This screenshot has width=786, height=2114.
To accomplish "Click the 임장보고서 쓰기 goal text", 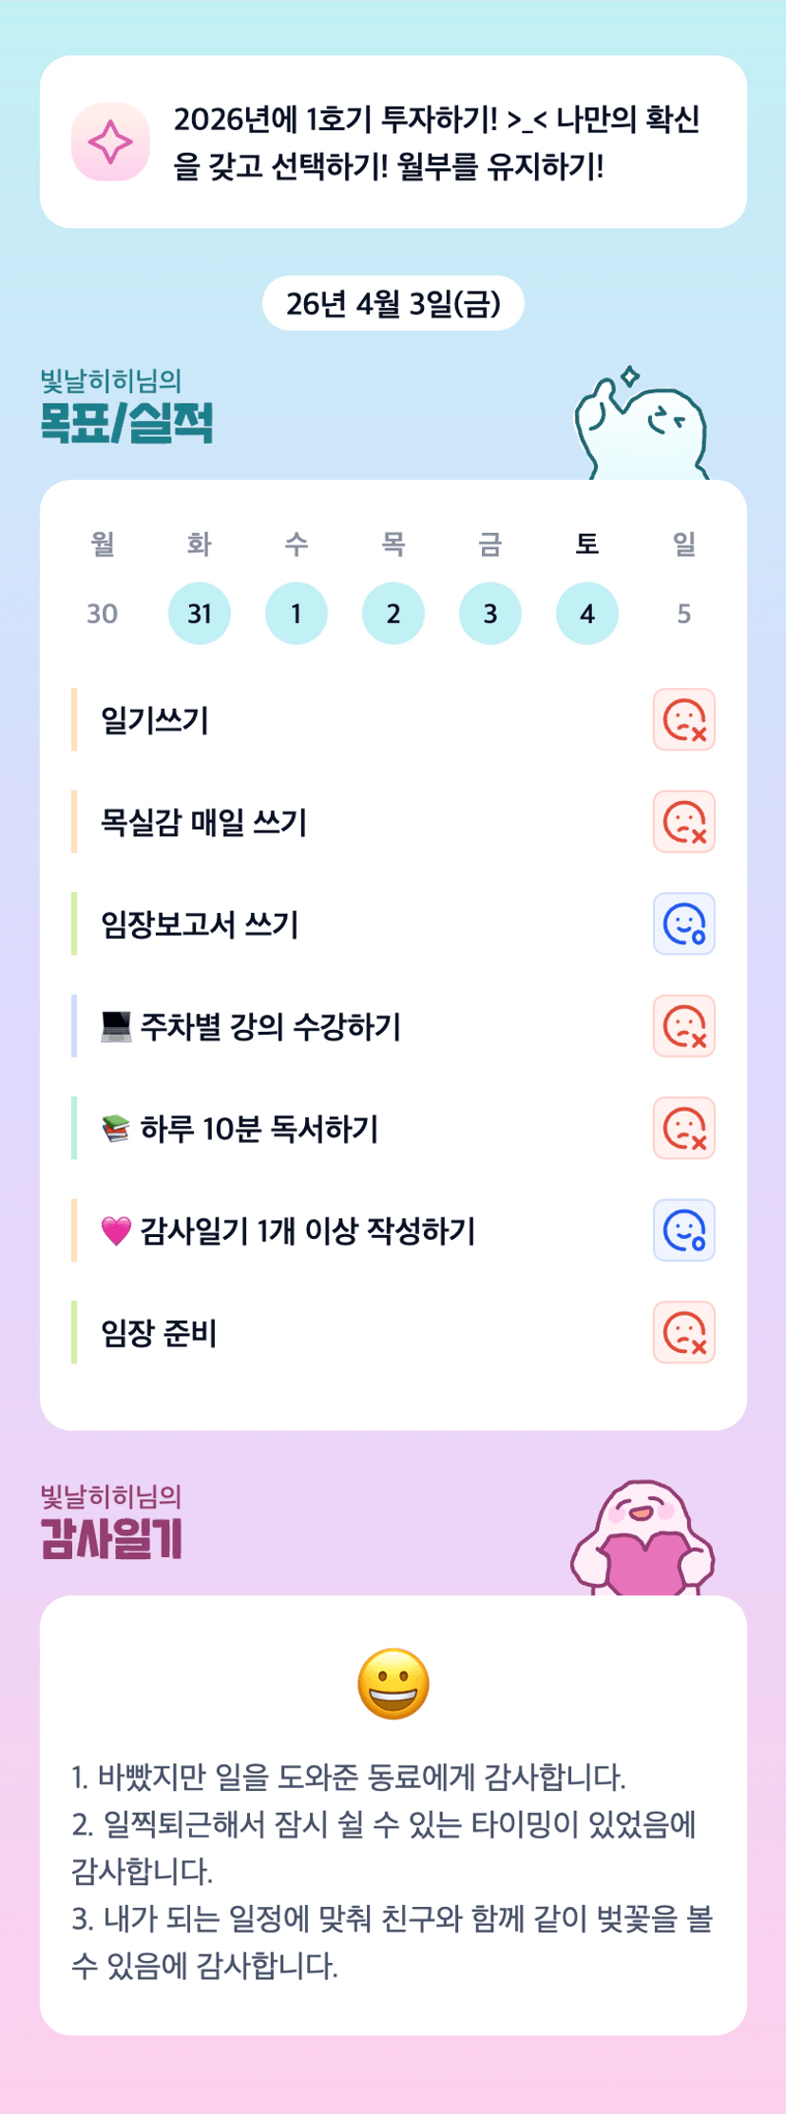I will (x=201, y=924).
